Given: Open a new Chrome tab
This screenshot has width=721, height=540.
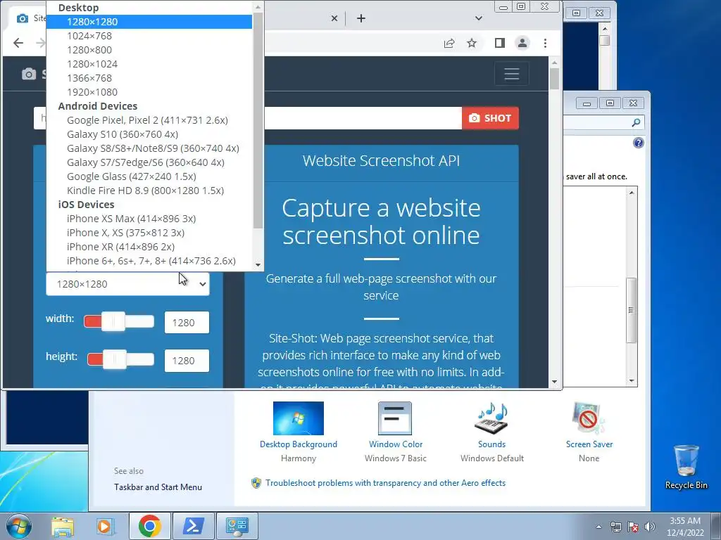Looking at the screenshot, I should 361,18.
